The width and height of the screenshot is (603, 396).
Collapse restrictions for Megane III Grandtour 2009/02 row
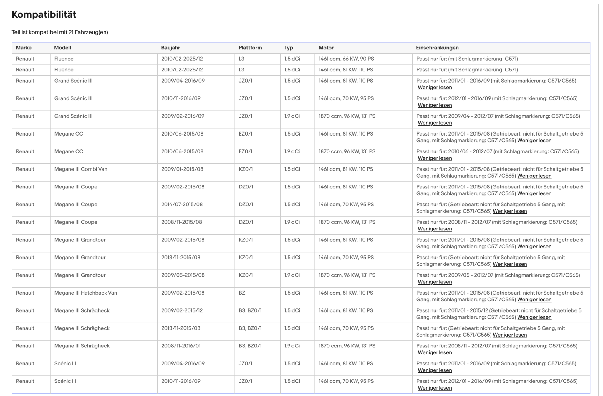pyautogui.click(x=534, y=246)
